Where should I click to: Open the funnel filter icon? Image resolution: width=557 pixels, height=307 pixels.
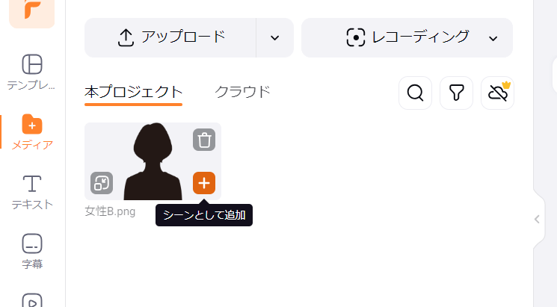click(x=457, y=93)
